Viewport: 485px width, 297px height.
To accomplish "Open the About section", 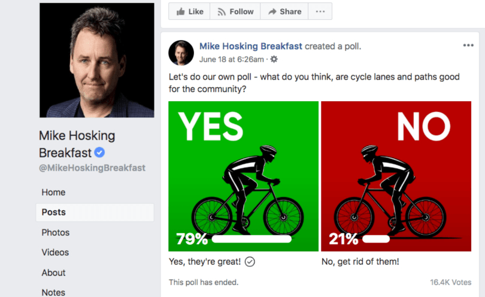I will [53, 272].
